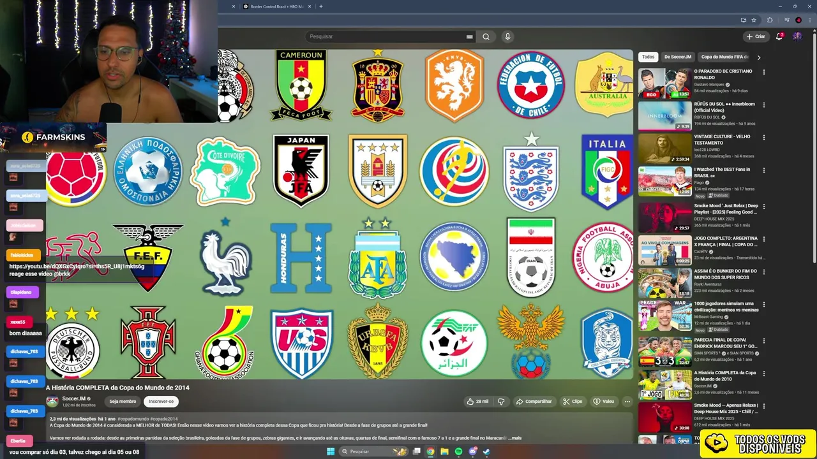Image resolution: width=817 pixels, height=459 pixels.
Task: Open options menu for O PARADOXO DE CRISTIANO video
Action: pos(764,72)
